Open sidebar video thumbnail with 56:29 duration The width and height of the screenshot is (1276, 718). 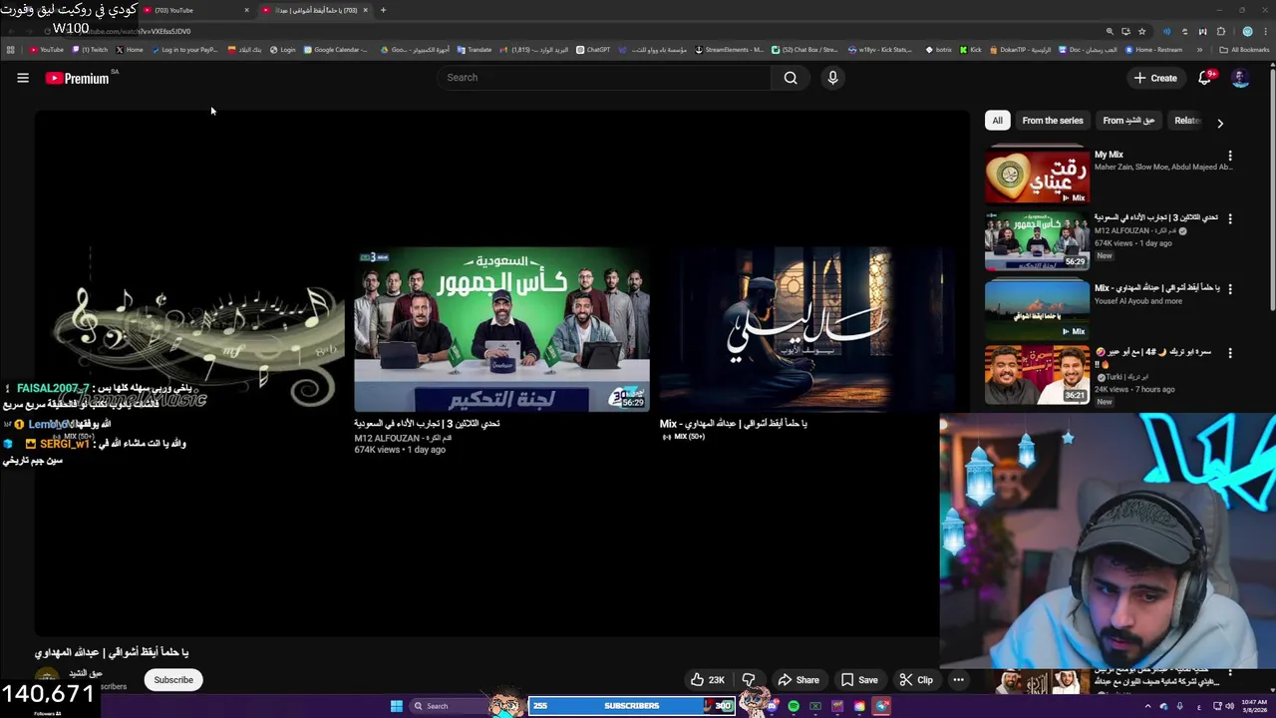point(1038,240)
